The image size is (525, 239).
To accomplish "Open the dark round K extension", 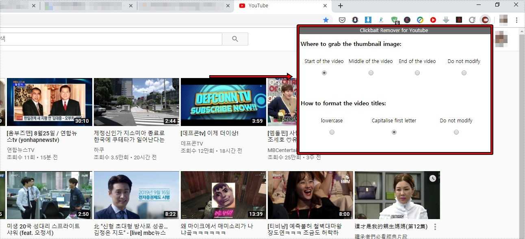I will click(x=407, y=20).
